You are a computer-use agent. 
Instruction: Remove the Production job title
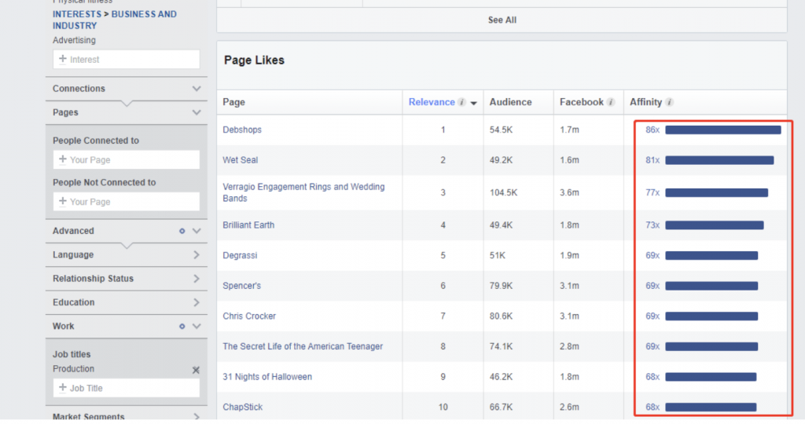tap(196, 370)
